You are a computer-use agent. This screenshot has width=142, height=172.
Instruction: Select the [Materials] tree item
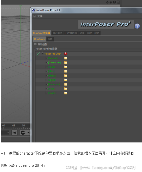[x=54, y=84]
